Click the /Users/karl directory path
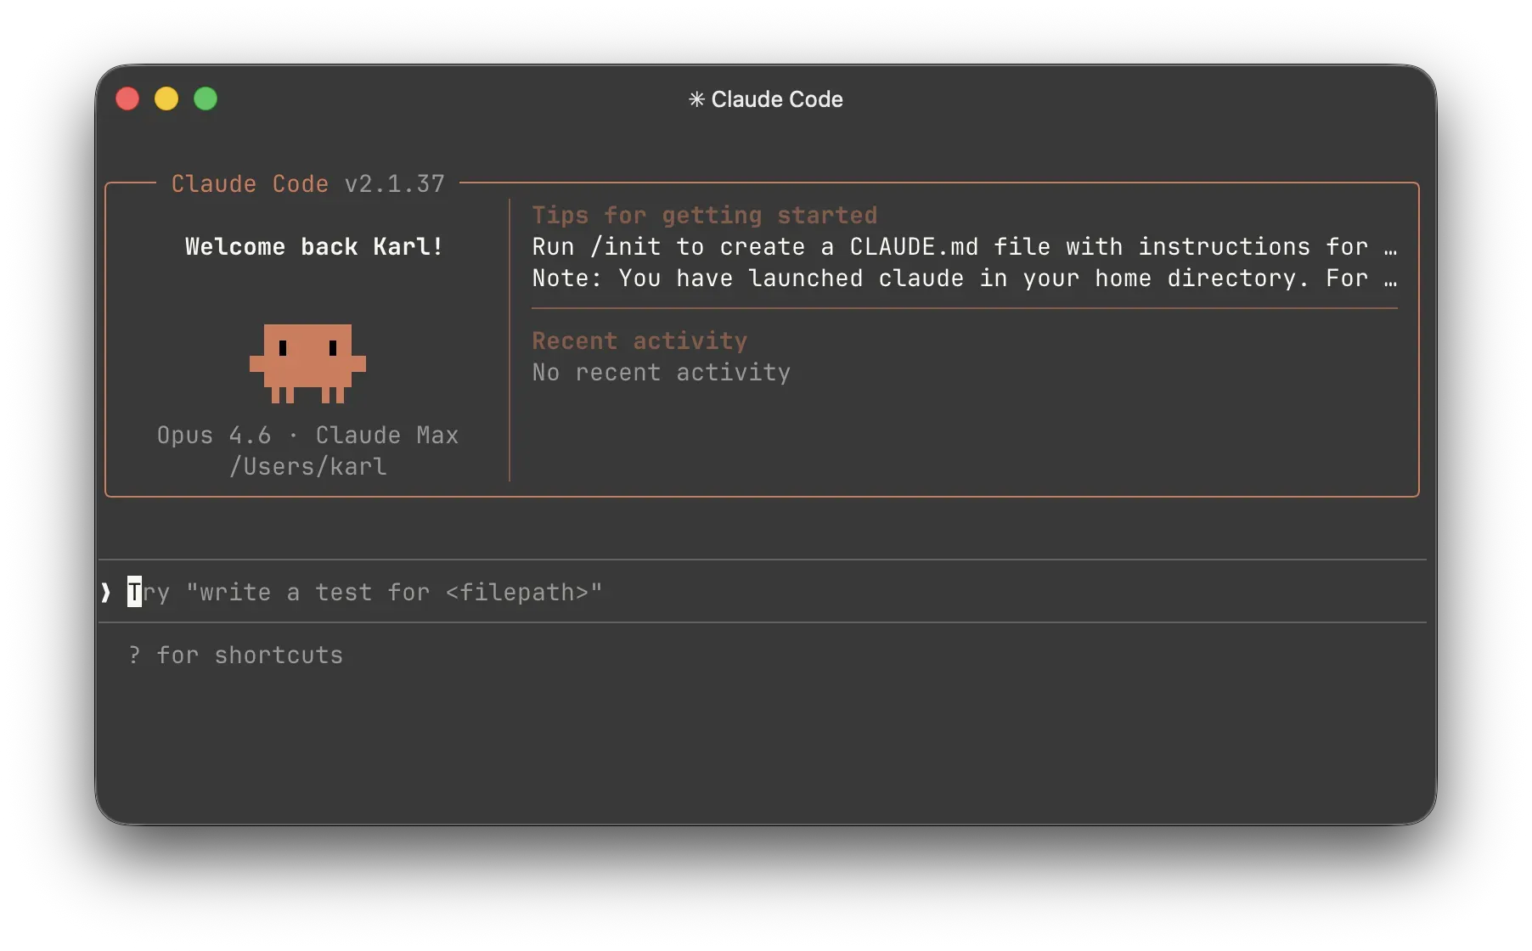 (x=307, y=467)
